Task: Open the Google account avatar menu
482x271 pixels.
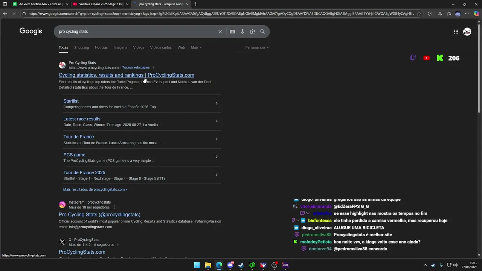Action: pos(467,32)
